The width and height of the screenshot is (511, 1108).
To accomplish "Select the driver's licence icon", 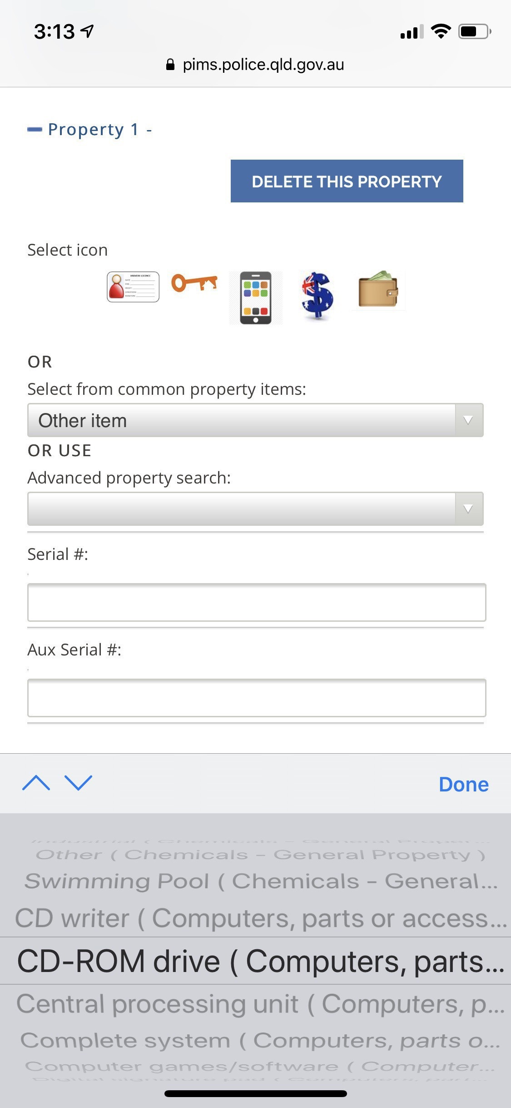I will pyautogui.click(x=133, y=287).
